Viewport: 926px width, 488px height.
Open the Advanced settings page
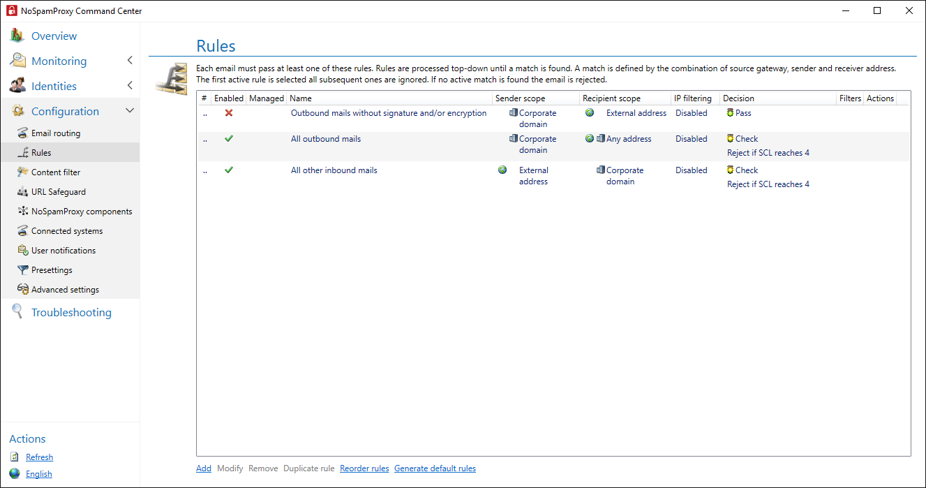pyautogui.click(x=65, y=289)
